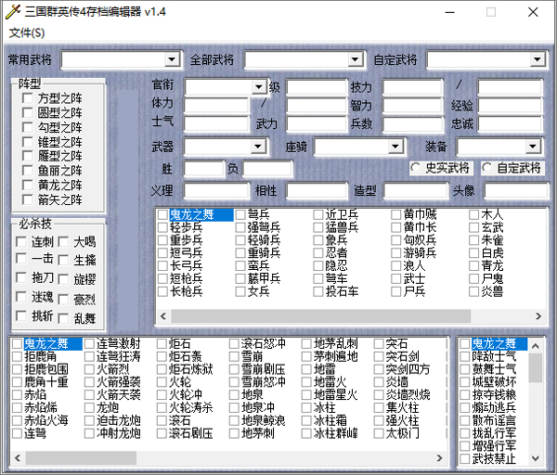Enable 圆型之阵 formation

[x=28, y=113]
